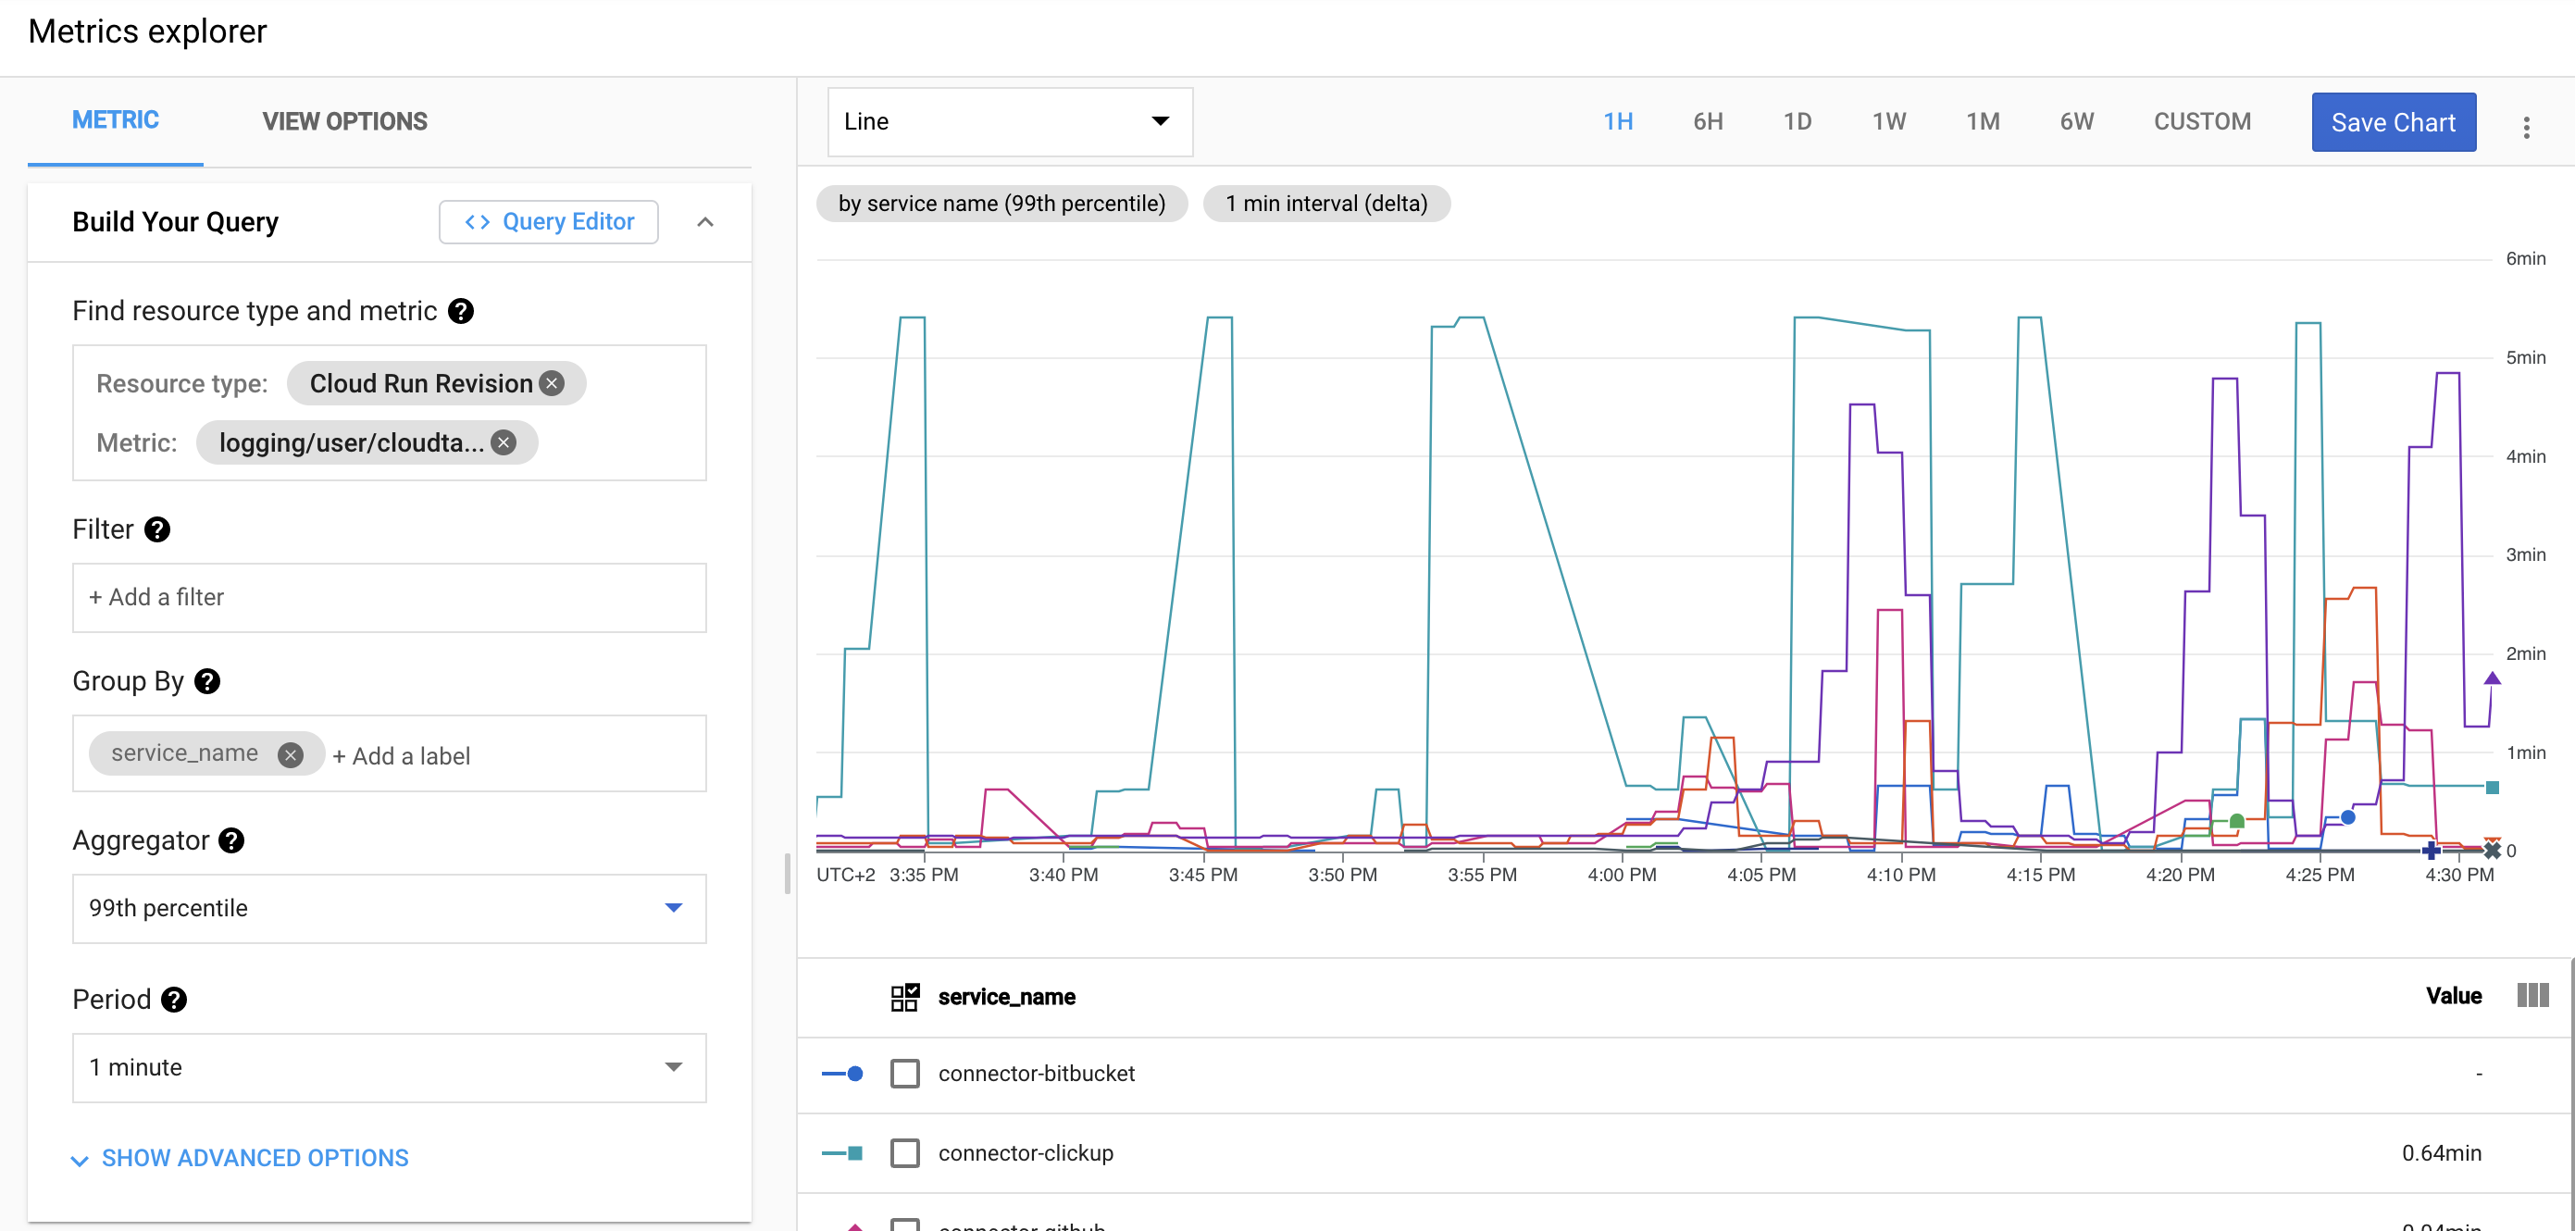Remove the service_name group-by label
The image size is (2575, 1231).
point(290,754)
